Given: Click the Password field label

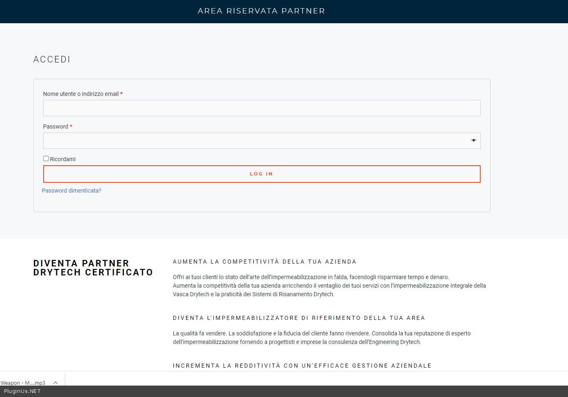Looking at the screenshot, I should pyautogui.click(x=55, y=126).
